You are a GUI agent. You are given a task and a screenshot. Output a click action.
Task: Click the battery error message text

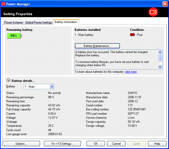click(x=112, y=54)
